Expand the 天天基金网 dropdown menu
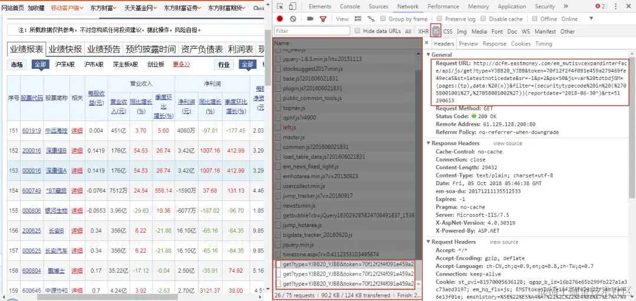This screenshot has width=636, height=301. (x=140, y=8)
